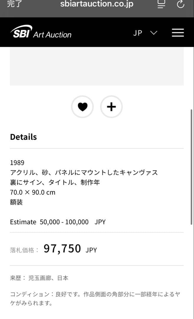Click the Estimate 50,000 - 100,000 JPY row
The image size is (194, 319).
click(58, 222)
